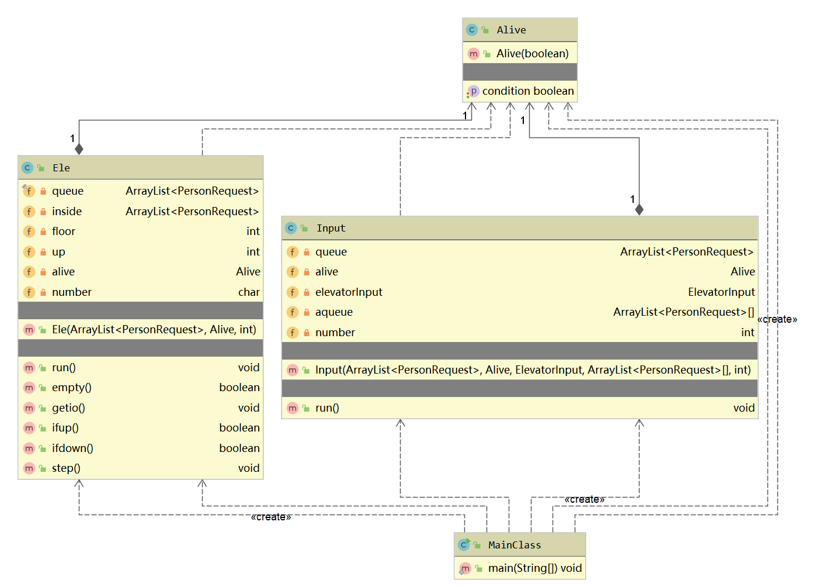Click the property icon beside condition boolean
This screenshot has width=827, height=587.
coord(472,91)
